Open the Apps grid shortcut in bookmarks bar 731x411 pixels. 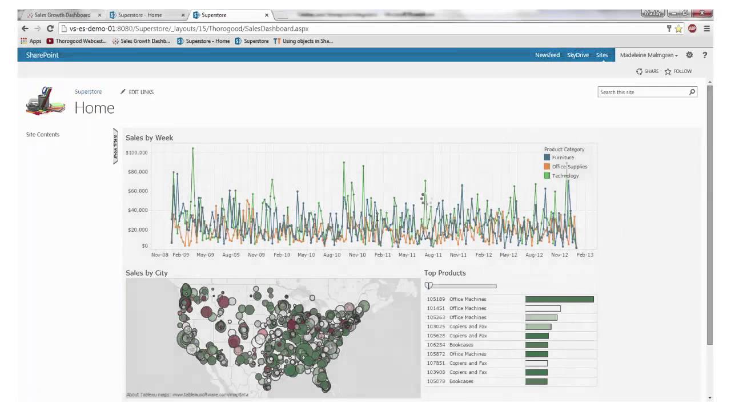pos(31,41)
